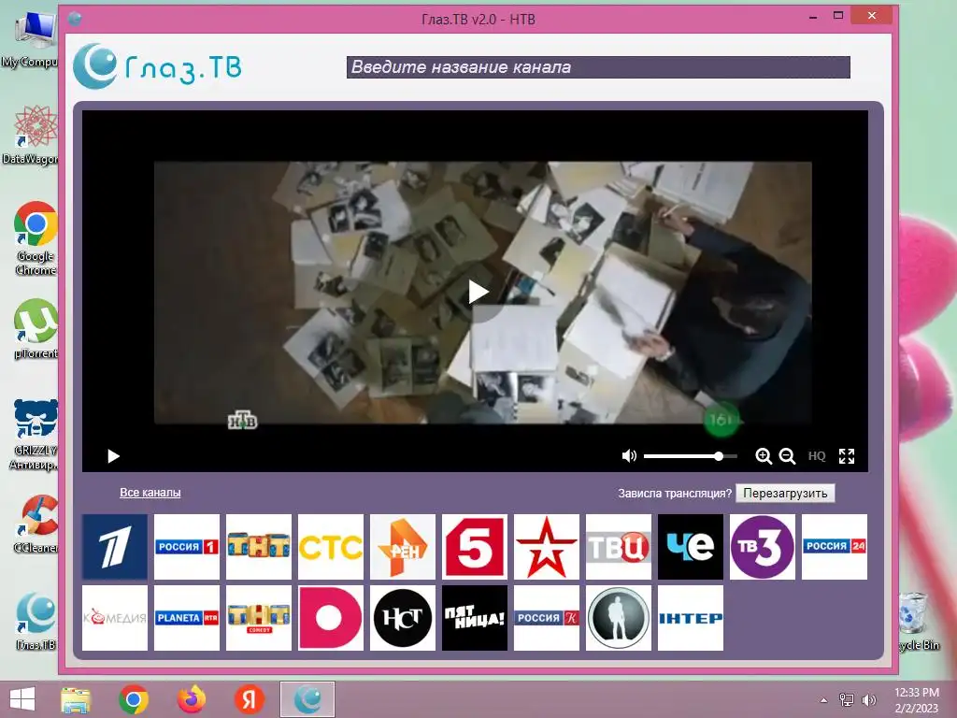The width and height of the screenshot is (957, 718).
Task: Click the Глаз.ТВ logo in header
Action: tap(157, 66)
